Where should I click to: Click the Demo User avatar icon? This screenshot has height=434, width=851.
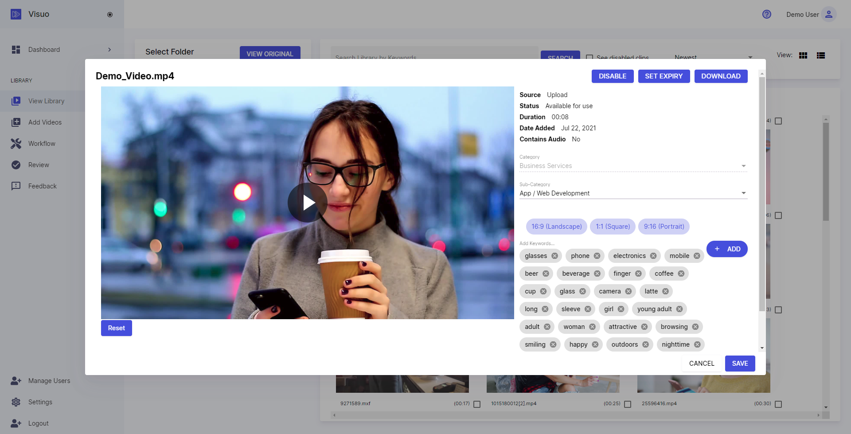[829, 14]
